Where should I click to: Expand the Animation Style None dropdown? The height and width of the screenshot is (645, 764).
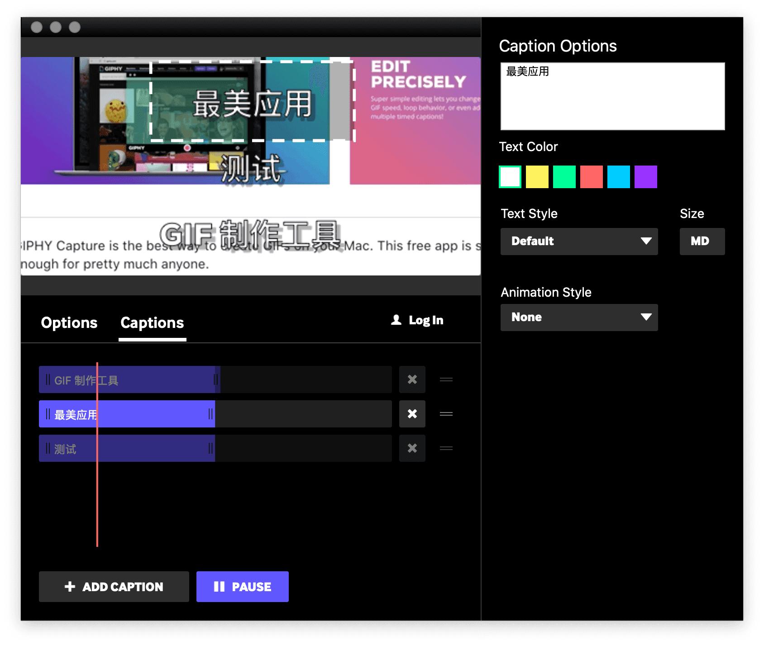[579, 317]
